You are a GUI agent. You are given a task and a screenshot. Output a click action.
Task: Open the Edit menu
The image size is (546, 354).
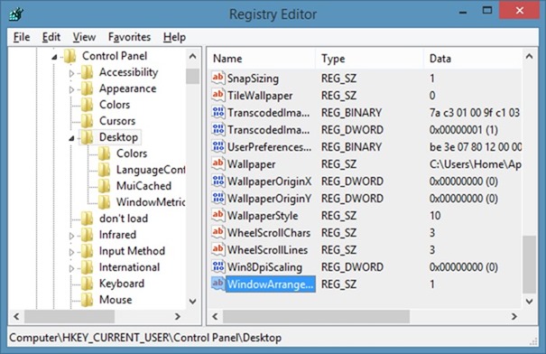point(51,37)
